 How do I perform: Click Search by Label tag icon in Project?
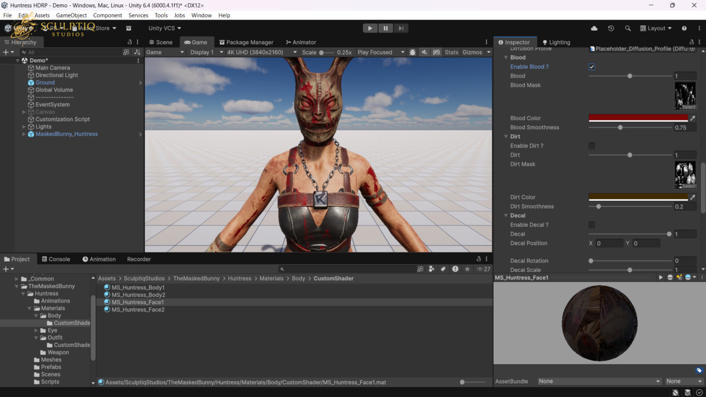(444, 269)
